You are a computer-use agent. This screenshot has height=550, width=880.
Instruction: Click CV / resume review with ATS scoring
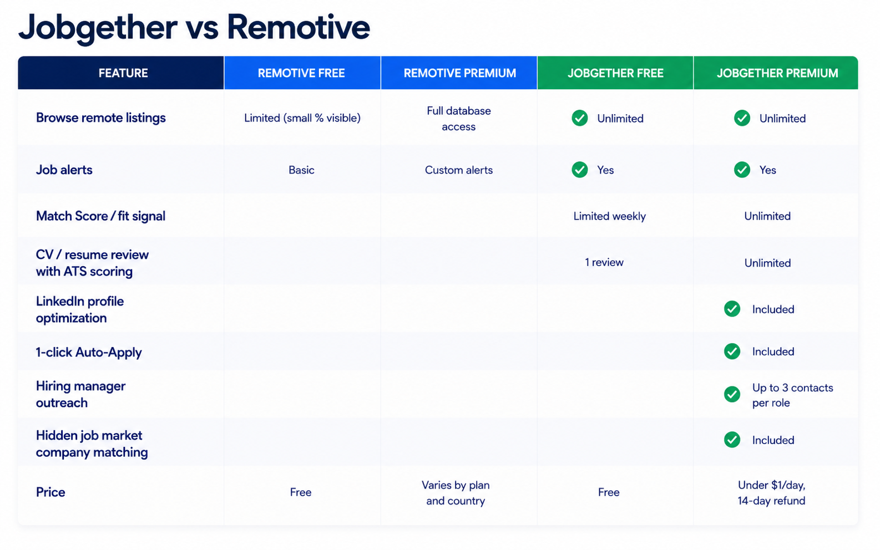pyautogui.click(x=92, y=263)
